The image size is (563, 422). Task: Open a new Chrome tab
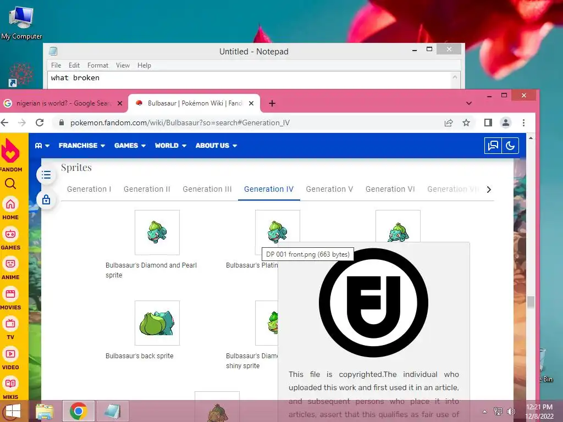pyautogui.click(x=272, y=103)
